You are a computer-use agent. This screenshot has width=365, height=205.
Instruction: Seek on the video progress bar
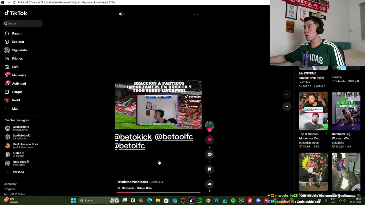159,192
